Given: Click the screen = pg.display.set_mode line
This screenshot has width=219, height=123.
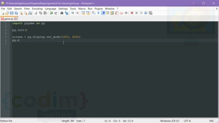Looking at the screenshot, I should pos(46,37).
